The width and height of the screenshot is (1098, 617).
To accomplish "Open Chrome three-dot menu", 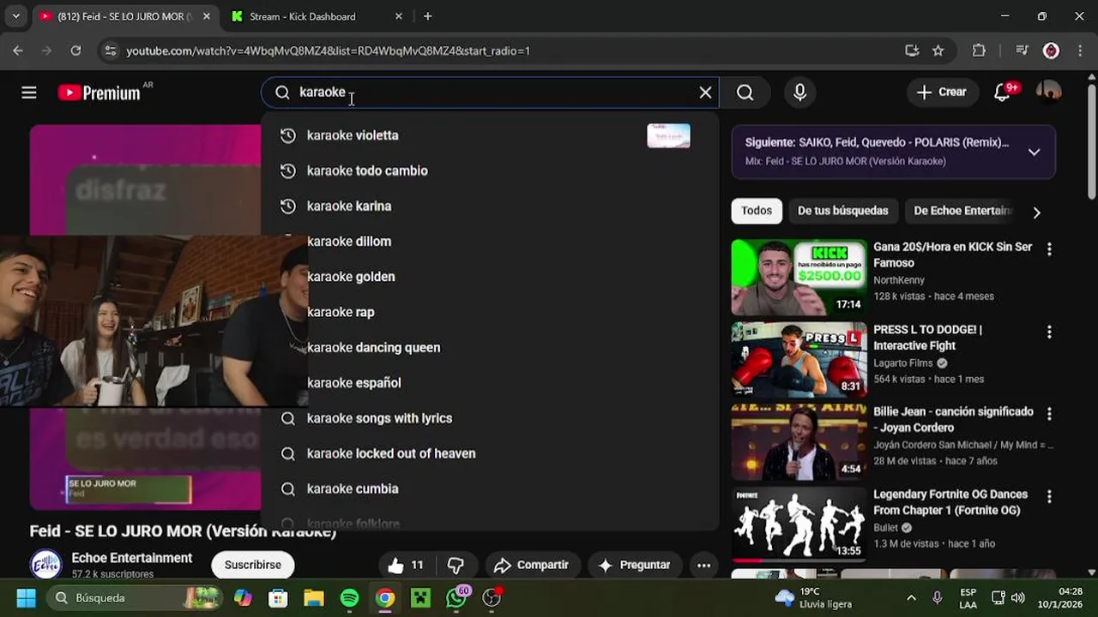I will coord(1079,51).
